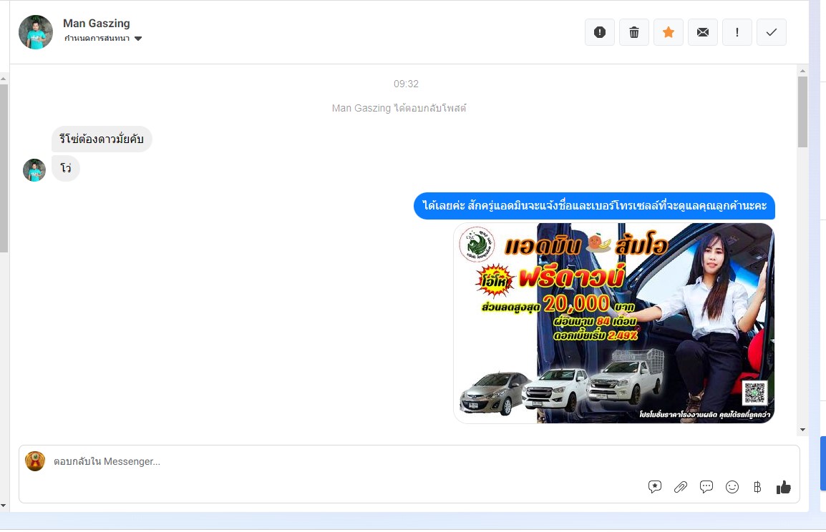Open saved replies star bubble icon
This screenshot has width=826, height=532.
(655, 487)
